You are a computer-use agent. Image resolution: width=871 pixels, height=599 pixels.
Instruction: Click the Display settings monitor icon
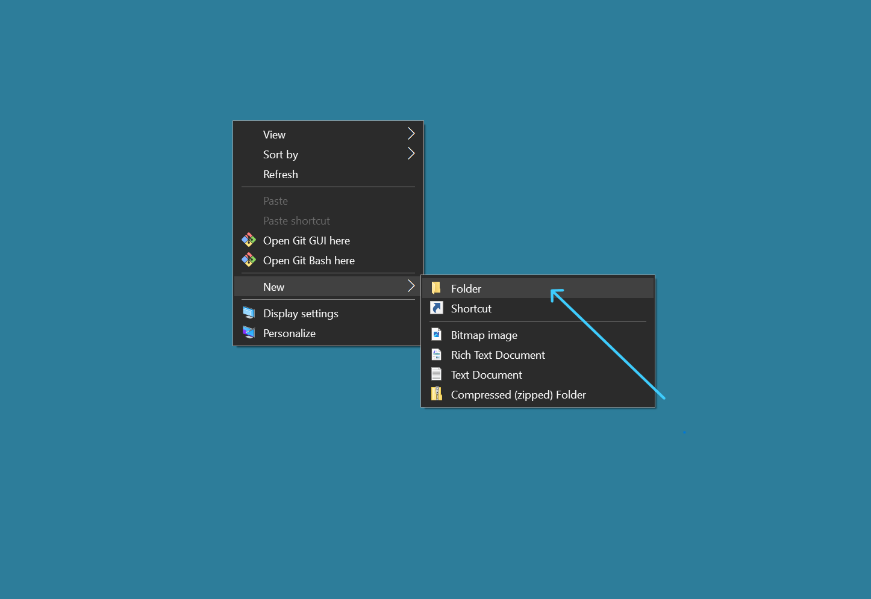point(249,312)
